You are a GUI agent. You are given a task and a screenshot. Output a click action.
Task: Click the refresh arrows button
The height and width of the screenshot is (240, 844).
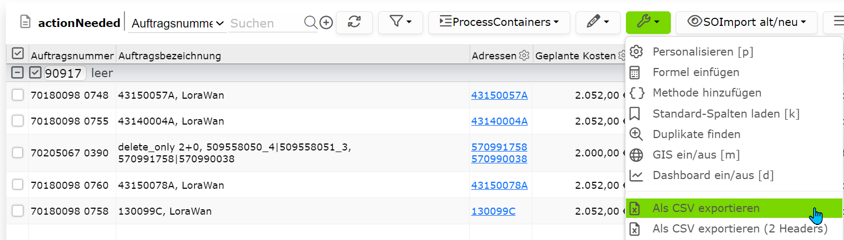(354, 22)
